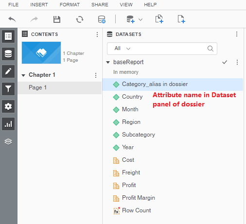
Task: Open the Visualization gallery chart icon
Action: 8,124
